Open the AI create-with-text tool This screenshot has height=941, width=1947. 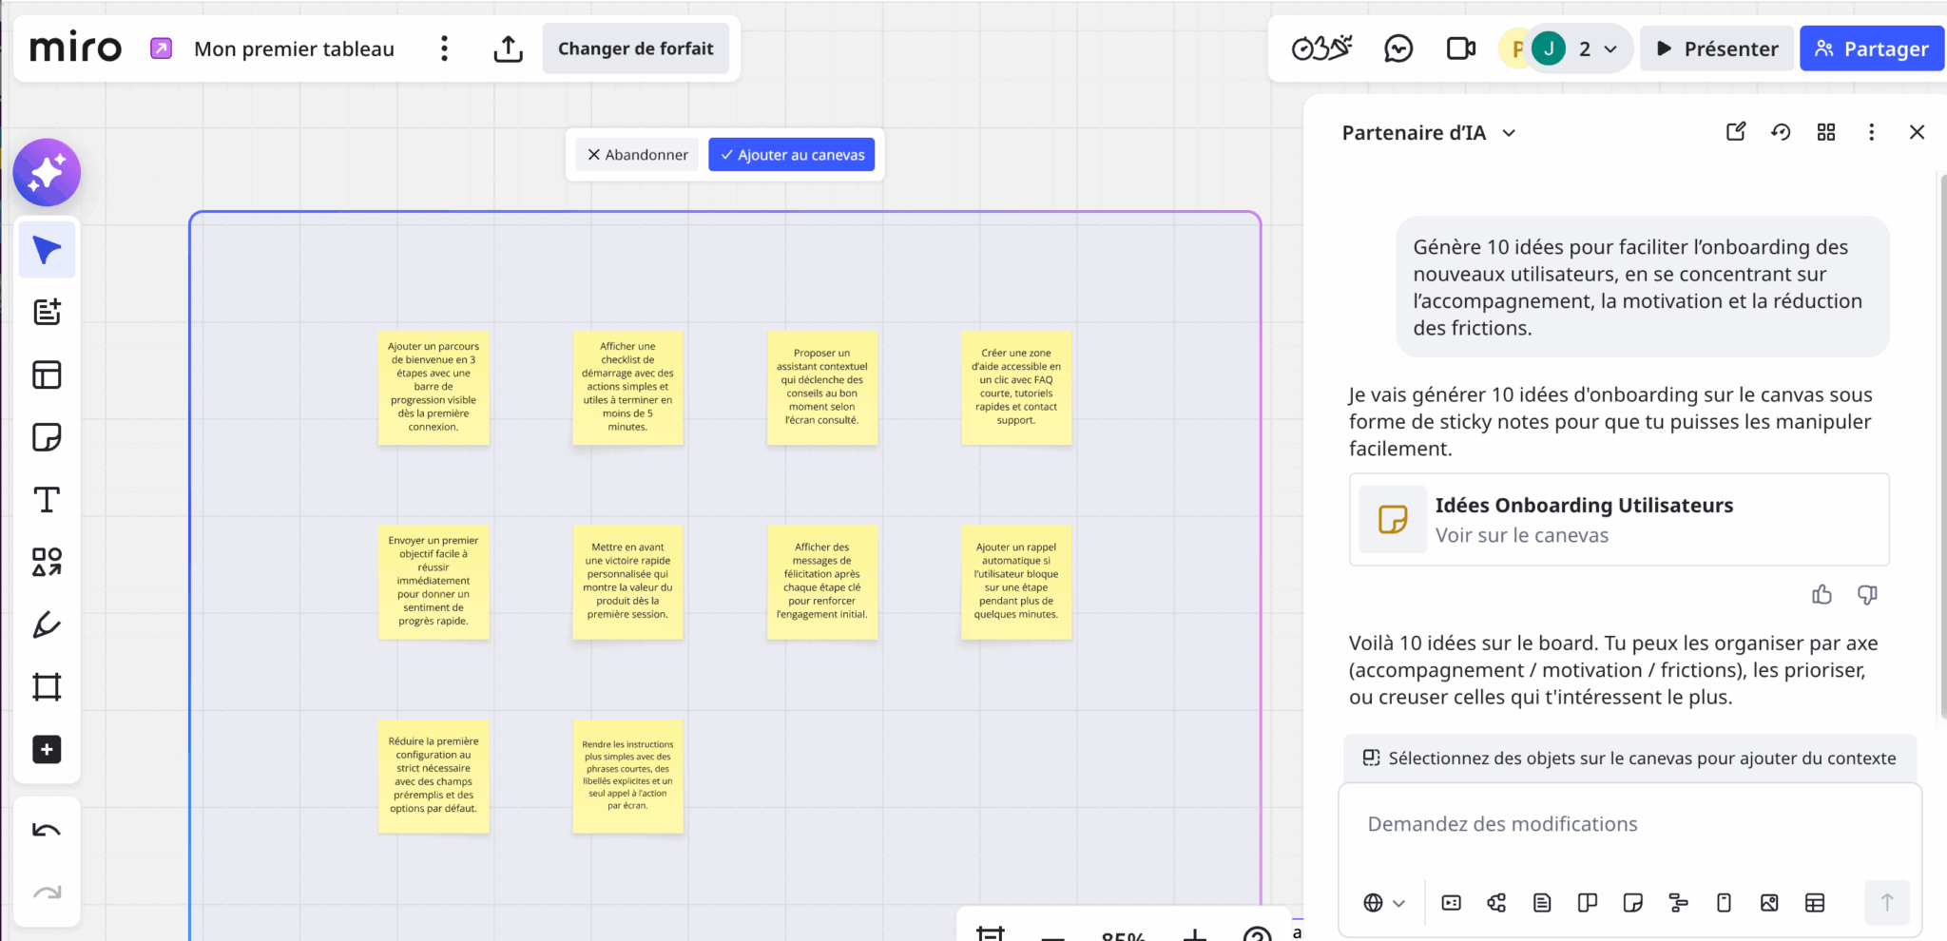click(47, 312)
